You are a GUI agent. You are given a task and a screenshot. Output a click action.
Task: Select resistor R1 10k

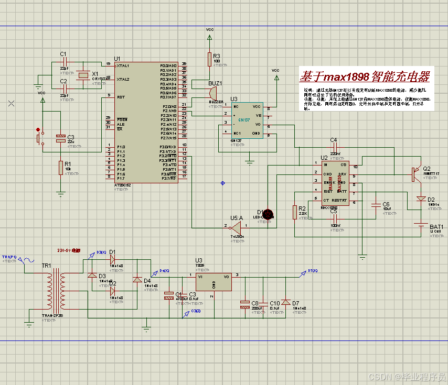tap(60, 168)
